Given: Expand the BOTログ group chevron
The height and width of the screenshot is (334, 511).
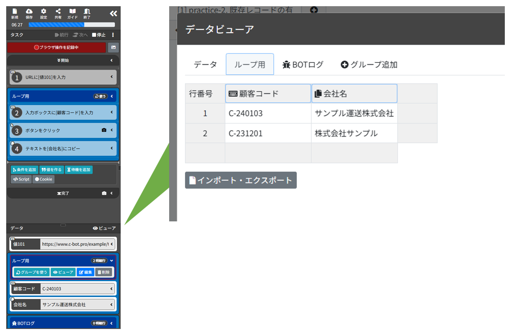Looking at the screenshot, I should point(112,323).
